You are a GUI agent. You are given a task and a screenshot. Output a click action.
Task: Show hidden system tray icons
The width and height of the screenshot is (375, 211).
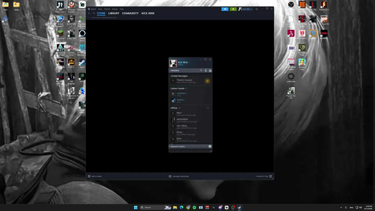(341, 207)
